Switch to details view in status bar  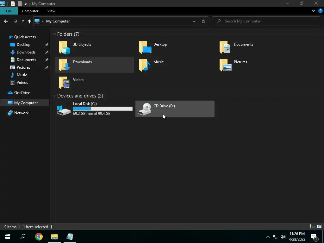pyautogui.click(x=312, y=227)
